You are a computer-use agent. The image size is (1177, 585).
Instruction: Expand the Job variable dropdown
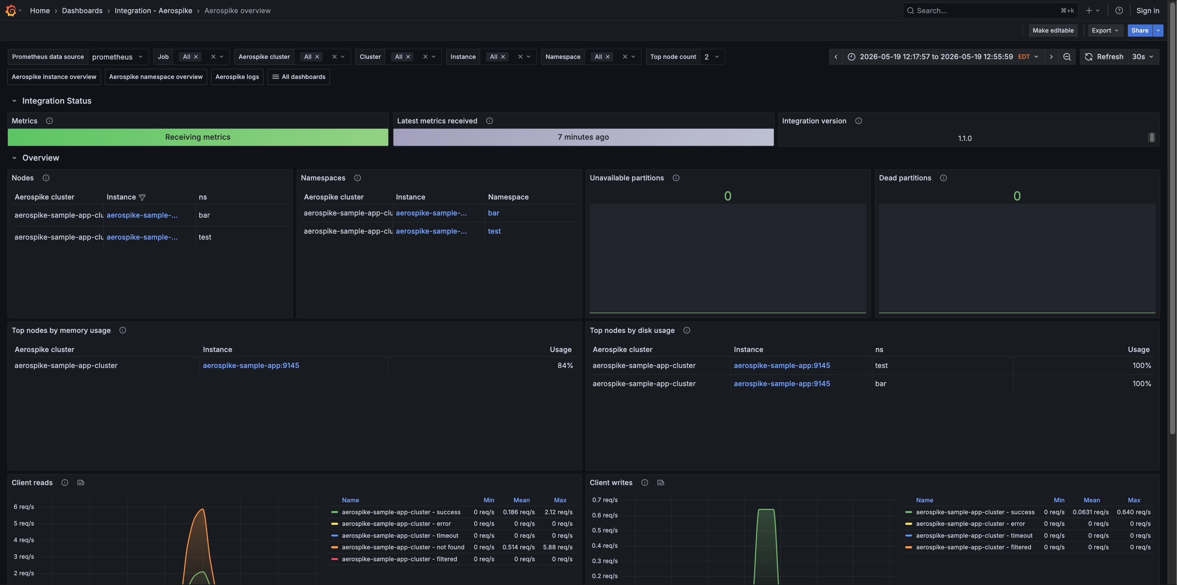coord(222,57)
